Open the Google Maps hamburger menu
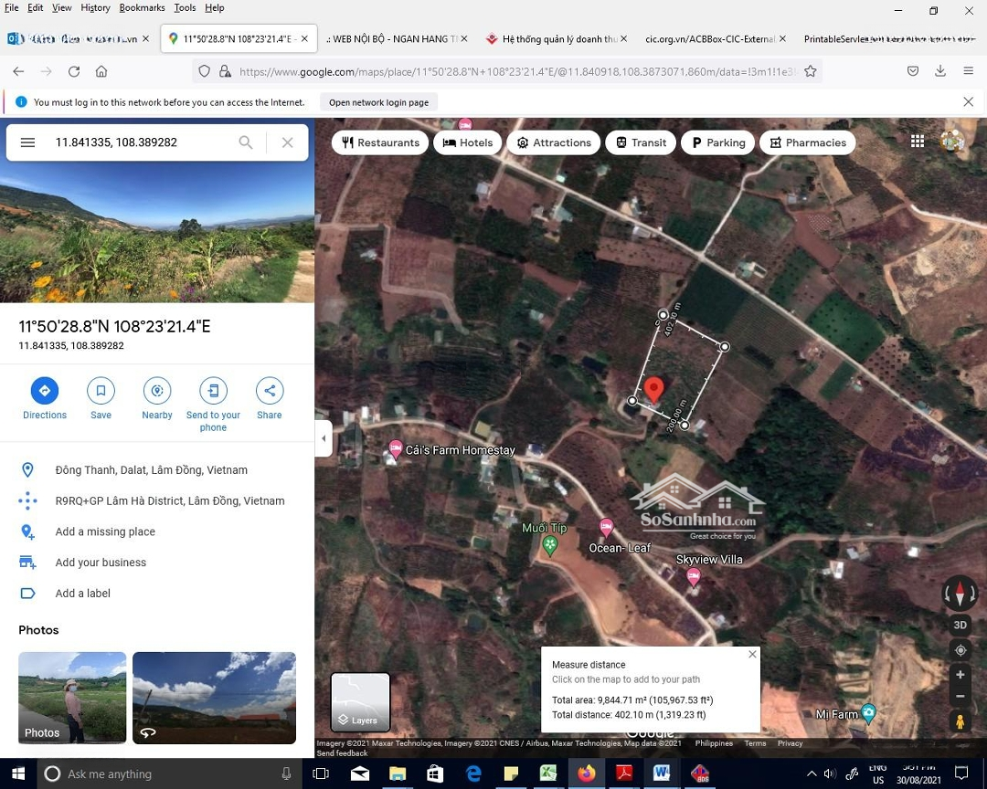The width and height of the screenshot is (987, 789). (x=27, y=142)
